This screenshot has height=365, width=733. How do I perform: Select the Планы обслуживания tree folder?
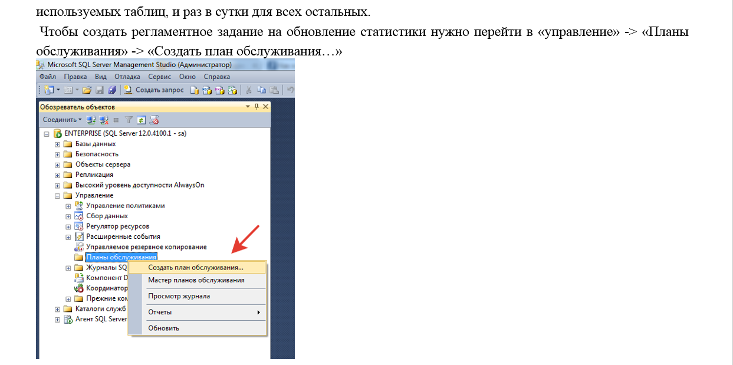(121, 257)
